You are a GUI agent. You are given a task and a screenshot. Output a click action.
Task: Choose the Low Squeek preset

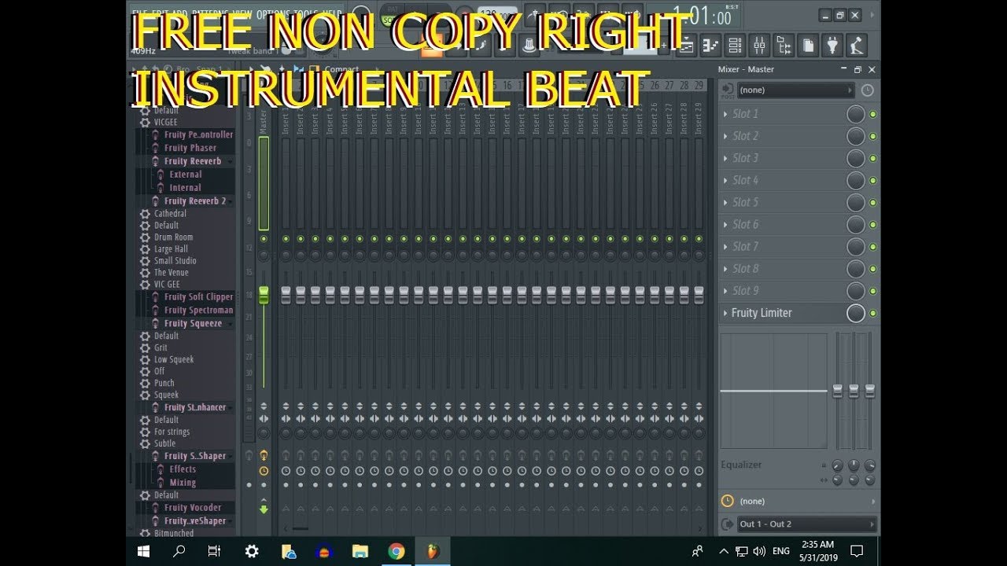tap(173, 360)
